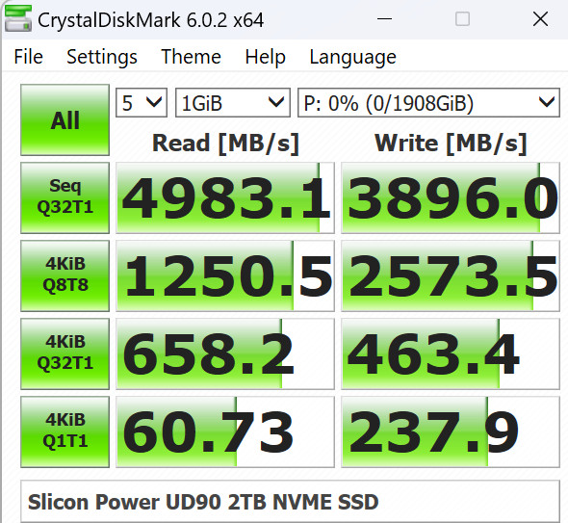
Task: Start the 4KiB Q1T1 test
Action: click(65, 431)
